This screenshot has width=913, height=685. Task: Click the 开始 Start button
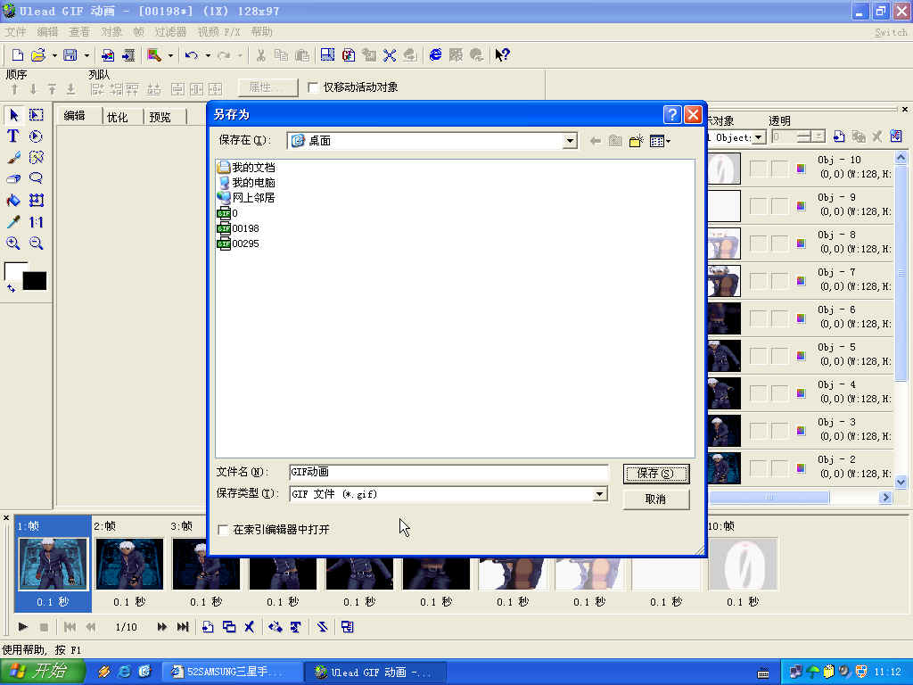[x=43, y=672]
